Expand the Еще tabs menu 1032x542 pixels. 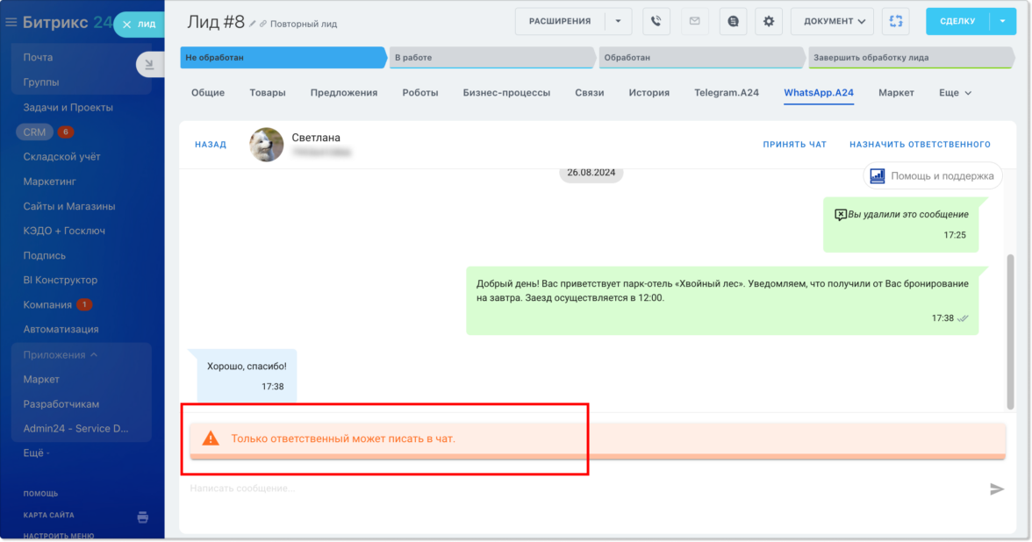coord(955,93)
